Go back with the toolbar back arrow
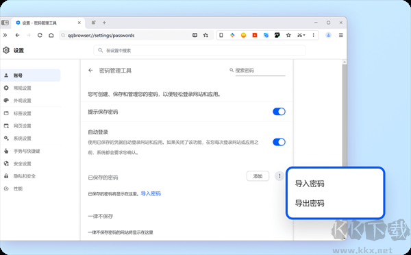Image resolution: width=411 pixels, height=255 pixels. click(17, 35)
